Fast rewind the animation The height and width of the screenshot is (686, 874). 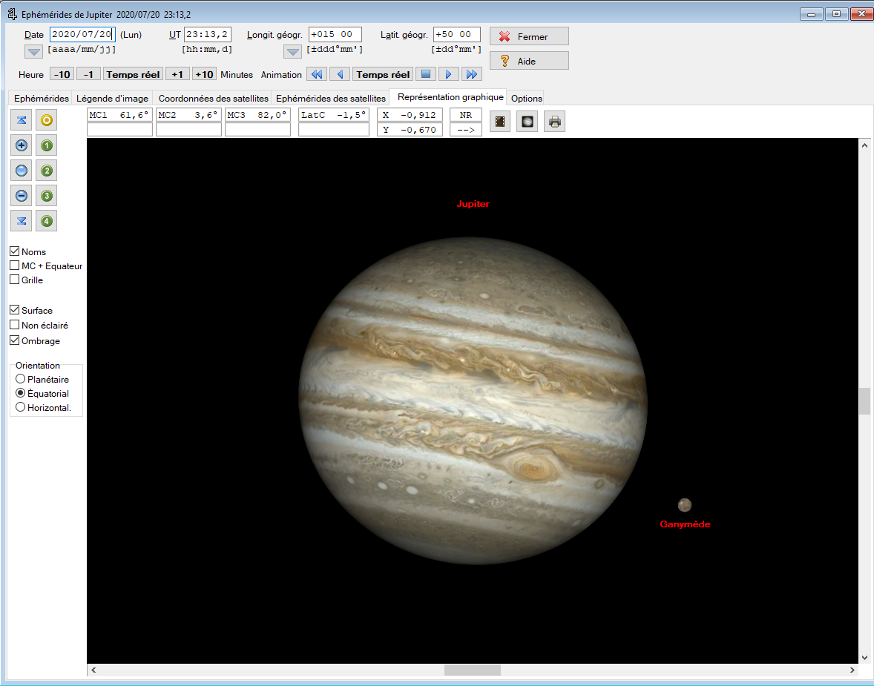tap(317, 74)
